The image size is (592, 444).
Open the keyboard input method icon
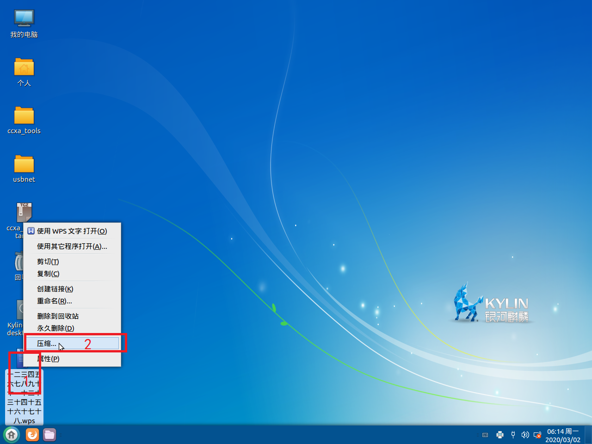(x=485, y=435)
